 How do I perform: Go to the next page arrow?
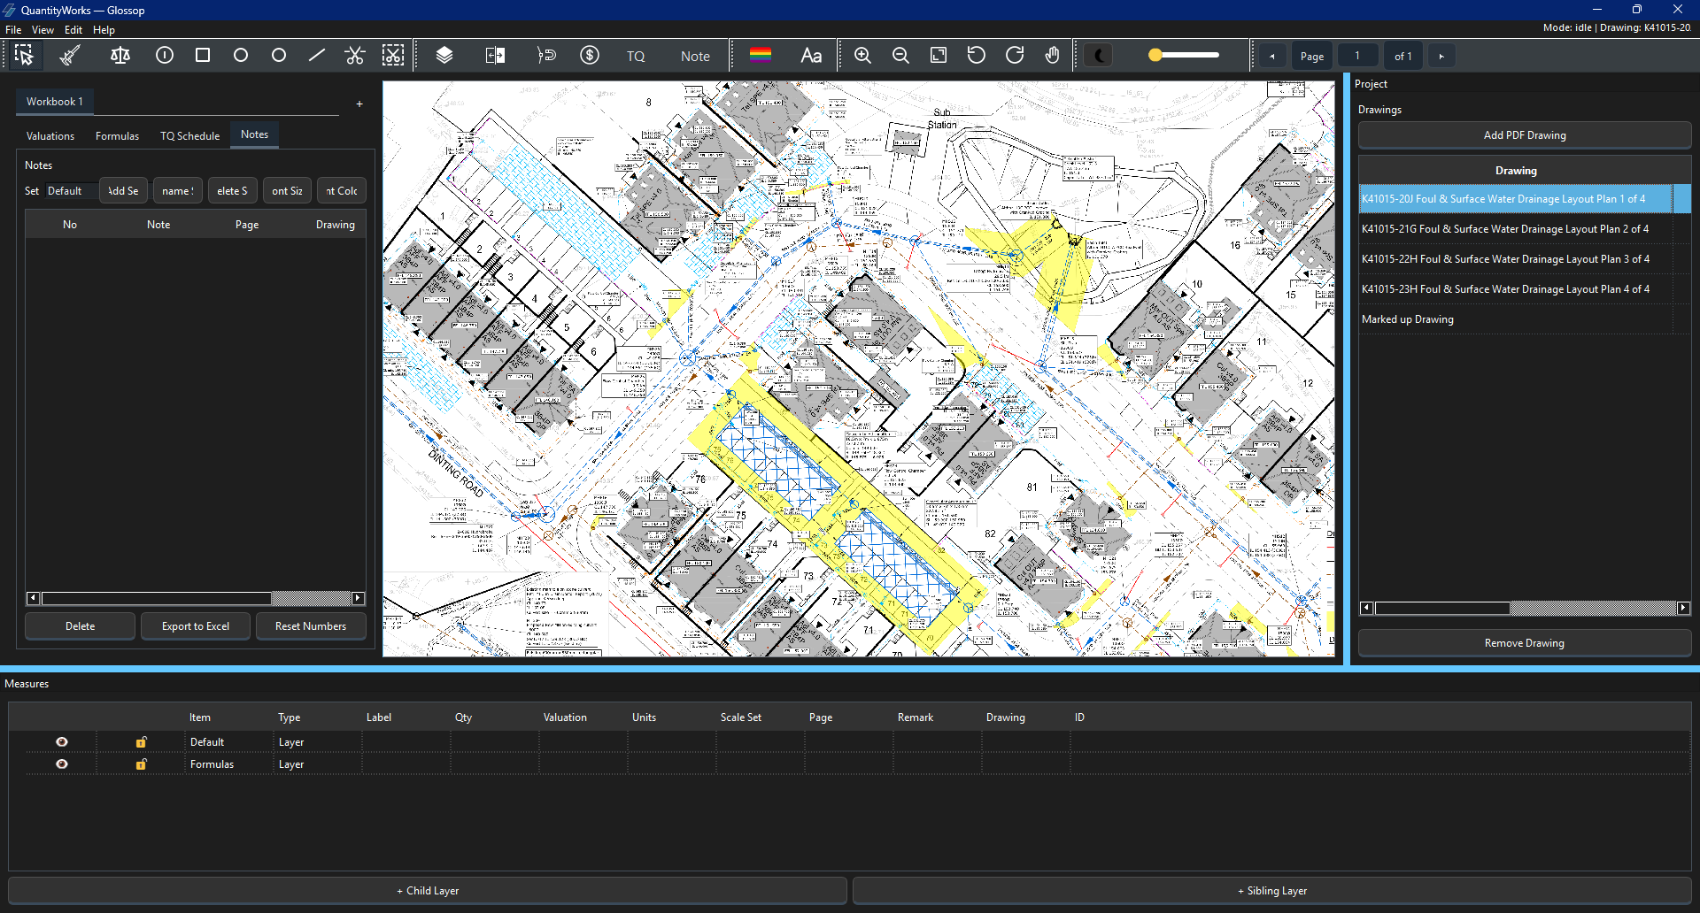[x=1441, y=57]
